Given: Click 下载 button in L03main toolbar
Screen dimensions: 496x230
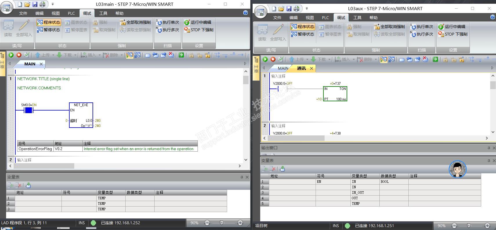Looking at the screenshot, I should click(x=64, y=55).
